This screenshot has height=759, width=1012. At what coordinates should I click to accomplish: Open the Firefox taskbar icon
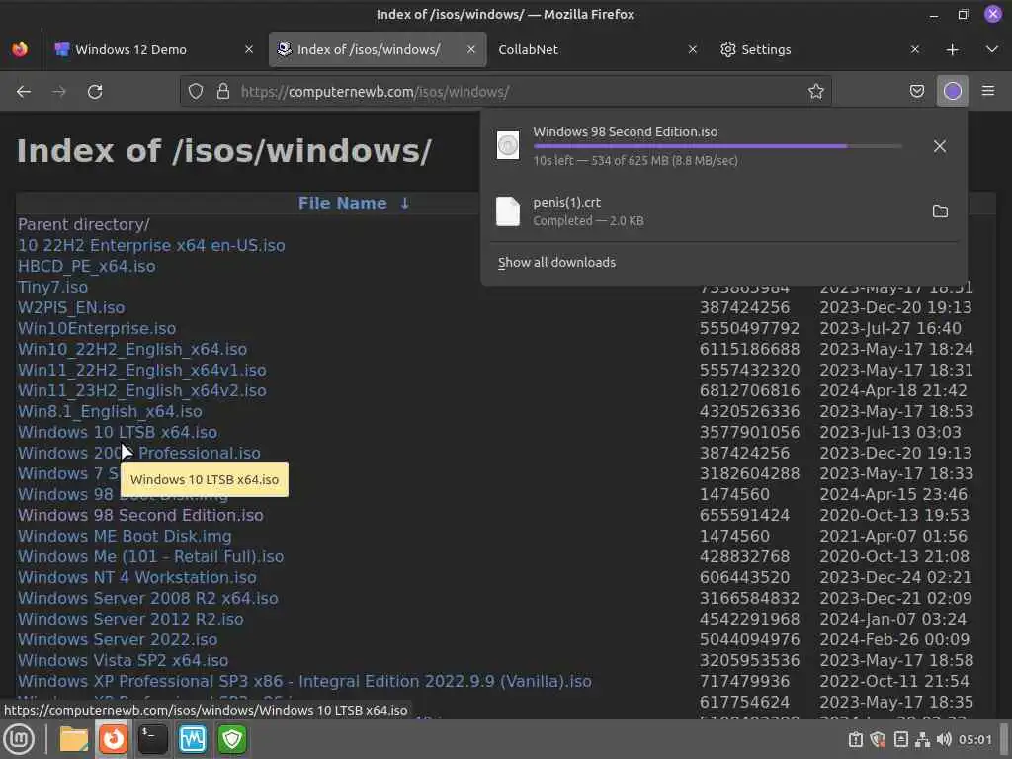click(113, 739)
